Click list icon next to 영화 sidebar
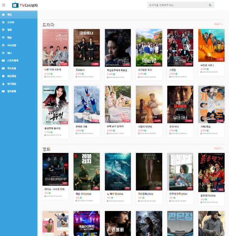 [3, 30]
